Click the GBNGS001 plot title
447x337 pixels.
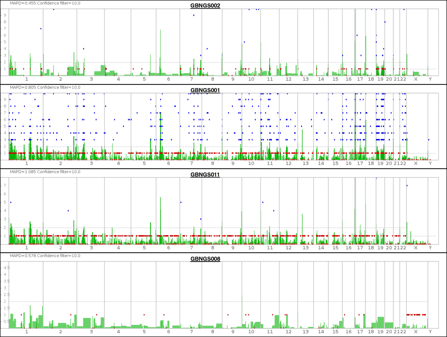pyautogui.click(x=205, y=90)
